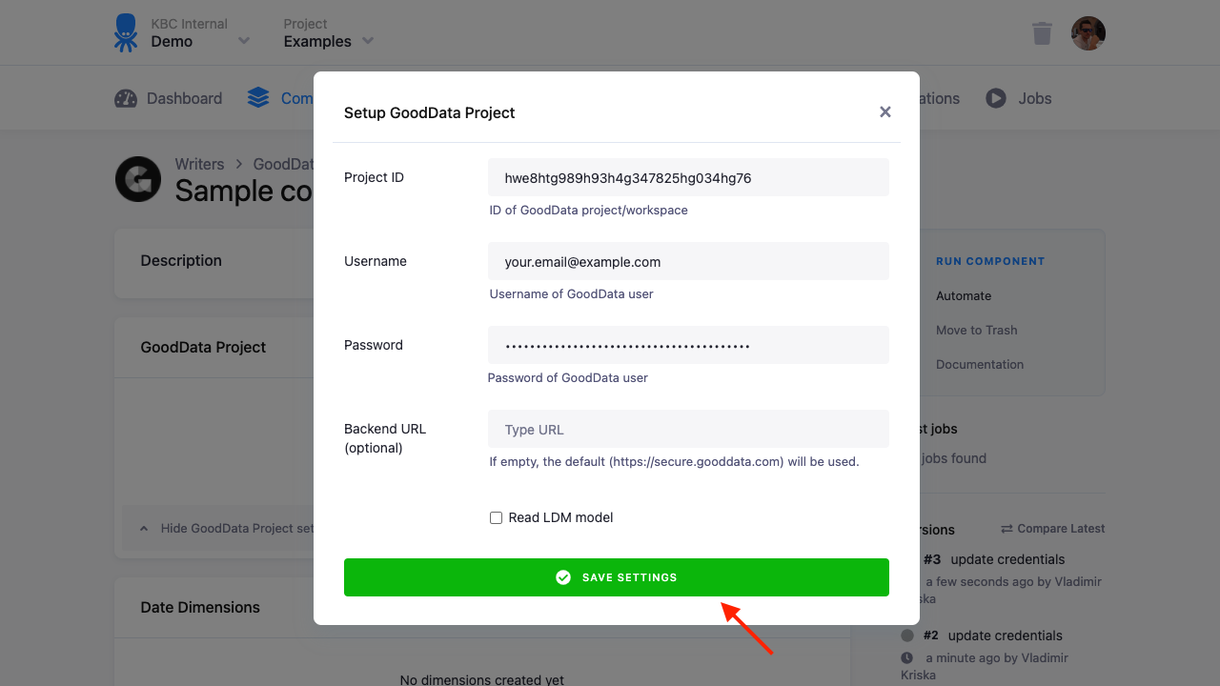The height and width of the screenshot is (686, 1220).
Task: Click the Compare Latest arrows icon
Action: (x=1006, y=529)
